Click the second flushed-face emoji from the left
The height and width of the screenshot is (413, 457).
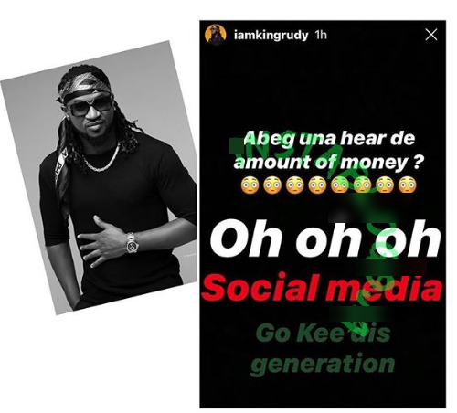click(x=272, y=185)
